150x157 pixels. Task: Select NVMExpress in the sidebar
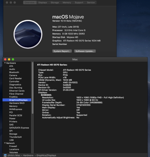[16, 109]
